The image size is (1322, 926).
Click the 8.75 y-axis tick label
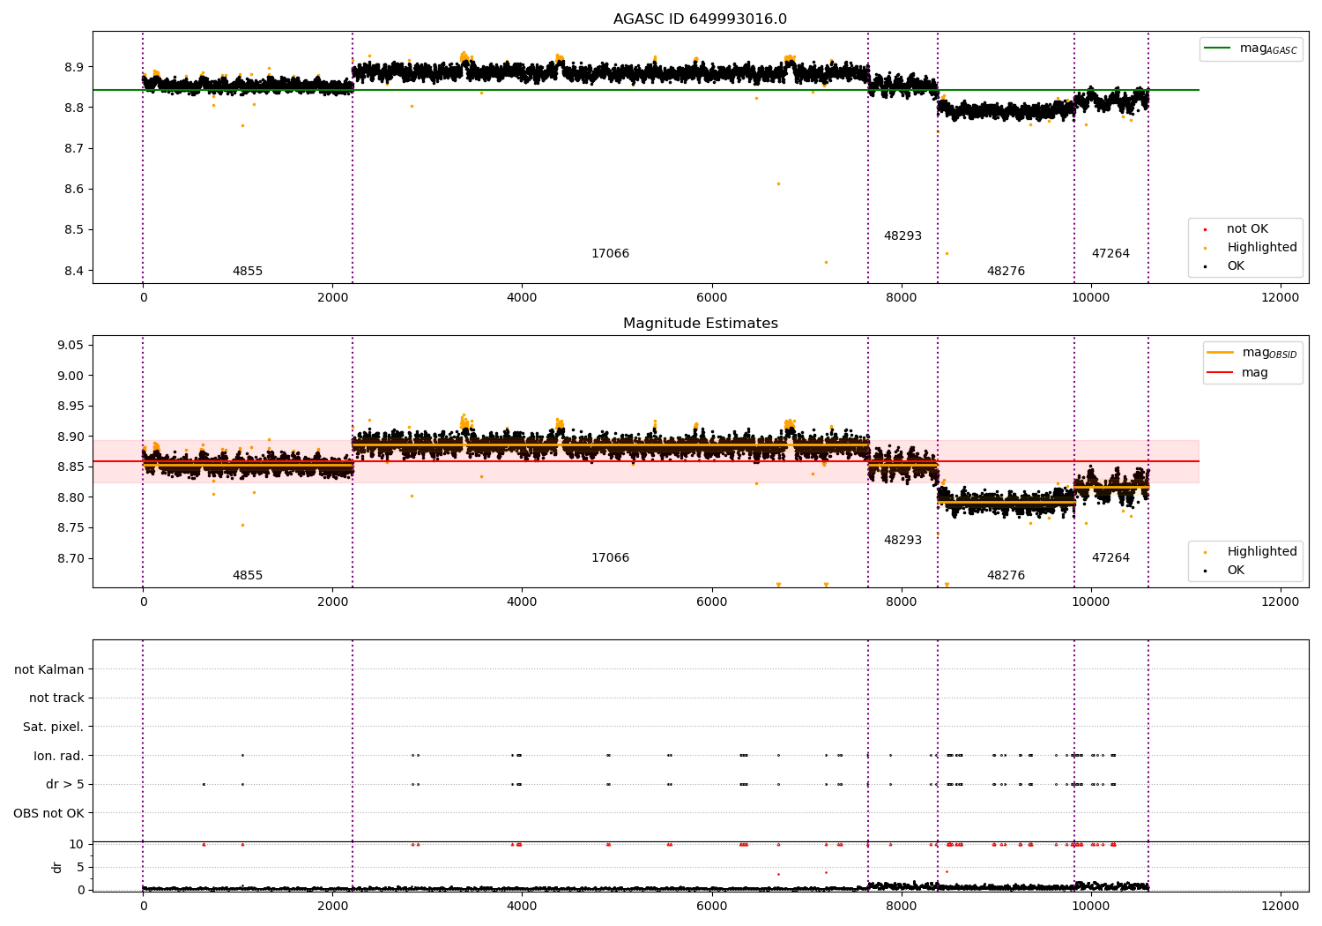(x=71, y=528)
